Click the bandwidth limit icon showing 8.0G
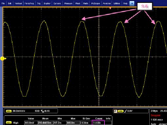The height and width of the screenshot is (125, 167). [x=45, y=111]
